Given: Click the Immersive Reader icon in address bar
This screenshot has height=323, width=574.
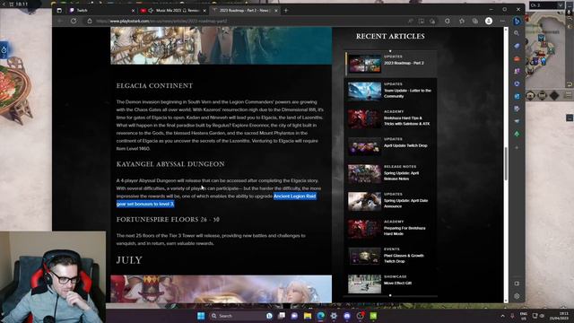Looking at the screenshot, I should [422, 22].
